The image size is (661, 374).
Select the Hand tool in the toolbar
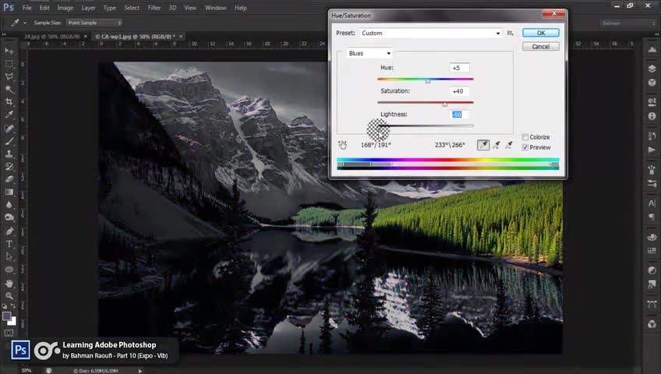tap(9, 283)
